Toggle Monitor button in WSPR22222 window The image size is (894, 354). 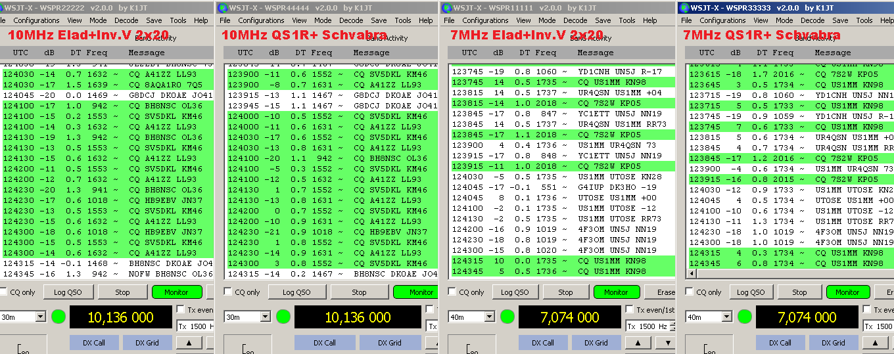coord(176,292)
